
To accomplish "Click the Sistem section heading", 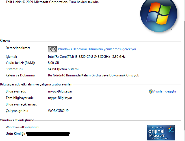I will click(x=5, y=41).
